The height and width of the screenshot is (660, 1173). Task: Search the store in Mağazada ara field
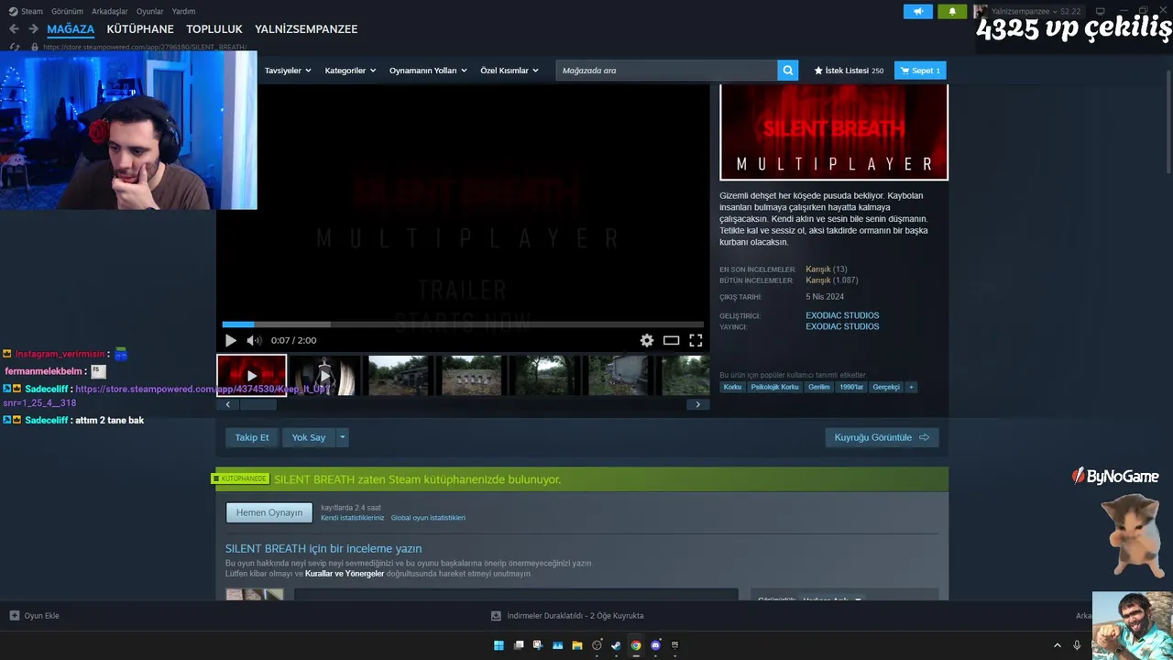tap(666, 71)
